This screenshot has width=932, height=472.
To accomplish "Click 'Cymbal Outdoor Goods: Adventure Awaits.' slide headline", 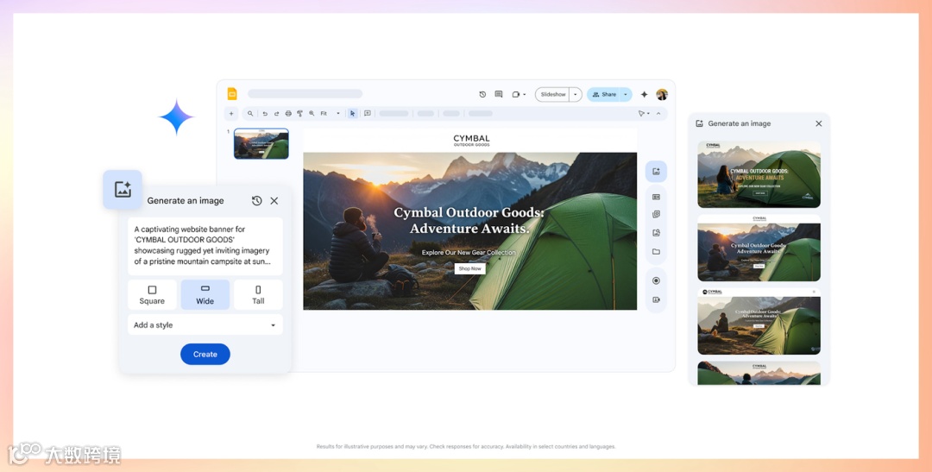I will [469, 221].
